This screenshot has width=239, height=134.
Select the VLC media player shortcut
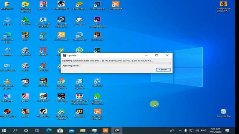click(x=7, y=84)
